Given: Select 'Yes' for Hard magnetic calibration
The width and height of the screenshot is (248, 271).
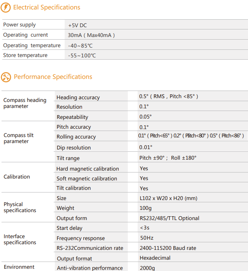Looking at the screenshot, I should coord(144,168).
